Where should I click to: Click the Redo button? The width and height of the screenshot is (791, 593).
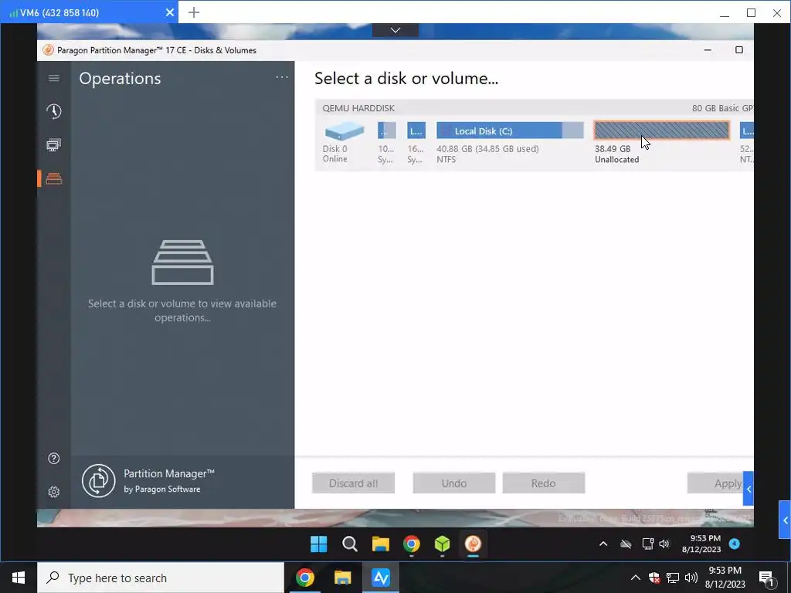543,483
